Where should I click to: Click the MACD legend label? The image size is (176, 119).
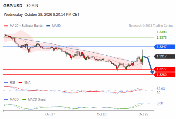tap(14, 100)
